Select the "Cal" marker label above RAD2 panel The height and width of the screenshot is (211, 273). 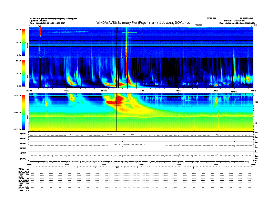(40, 26)
